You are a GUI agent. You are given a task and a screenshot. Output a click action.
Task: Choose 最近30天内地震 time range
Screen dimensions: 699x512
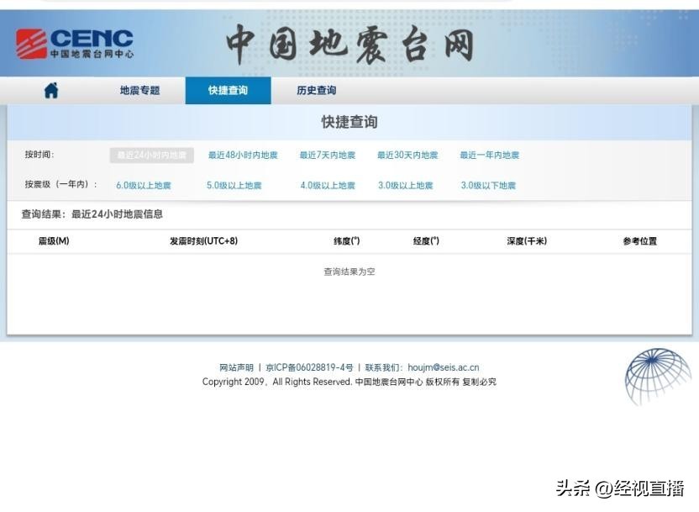(x=407, y=156)
